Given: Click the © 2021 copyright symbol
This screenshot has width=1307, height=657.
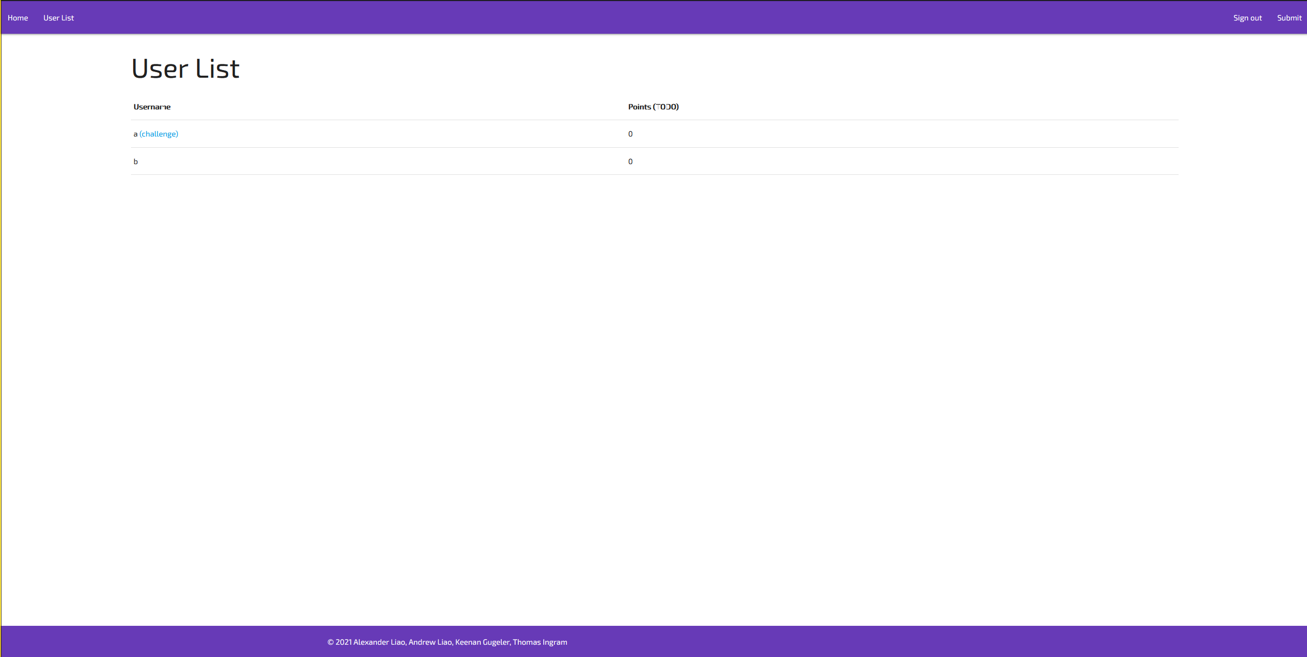Looking at the screenshot, I should tap(330, 642).
